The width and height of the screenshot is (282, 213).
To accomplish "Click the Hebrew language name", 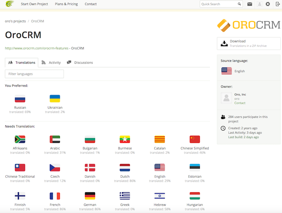I will pos(160,205).
